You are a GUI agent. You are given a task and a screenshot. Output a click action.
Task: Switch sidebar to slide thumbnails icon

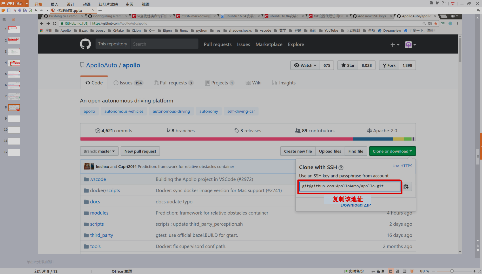(14, 19)
